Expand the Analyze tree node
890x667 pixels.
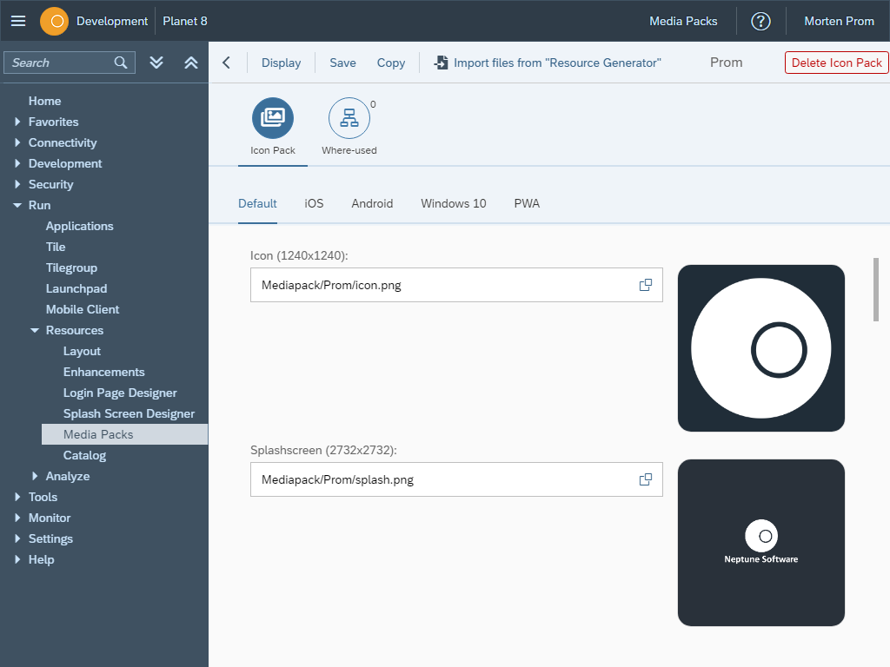click(x=35, y=476)
